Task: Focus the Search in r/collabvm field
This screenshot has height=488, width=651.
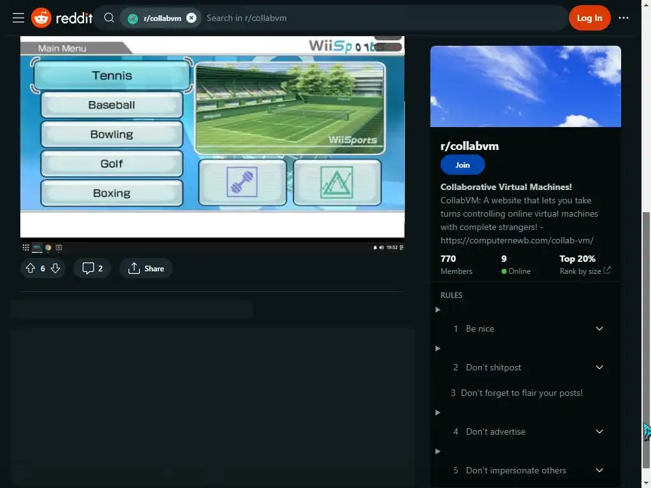Action: (x=384, y=18)
